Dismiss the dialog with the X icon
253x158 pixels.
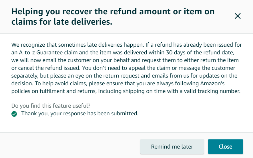pos(238,16)
